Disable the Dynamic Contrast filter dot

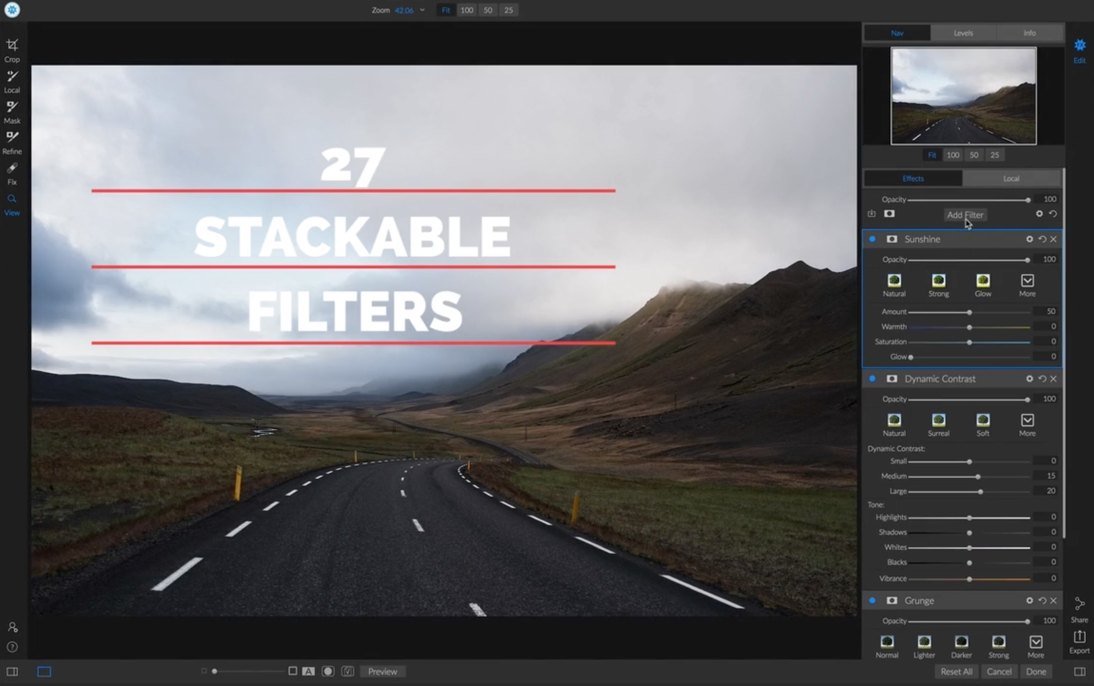pos(872,379)
